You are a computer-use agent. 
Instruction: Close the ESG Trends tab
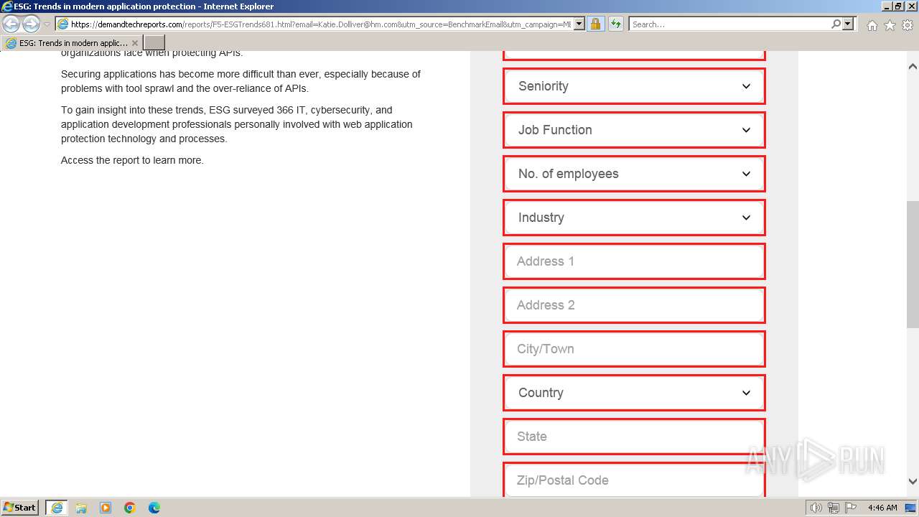135,43
